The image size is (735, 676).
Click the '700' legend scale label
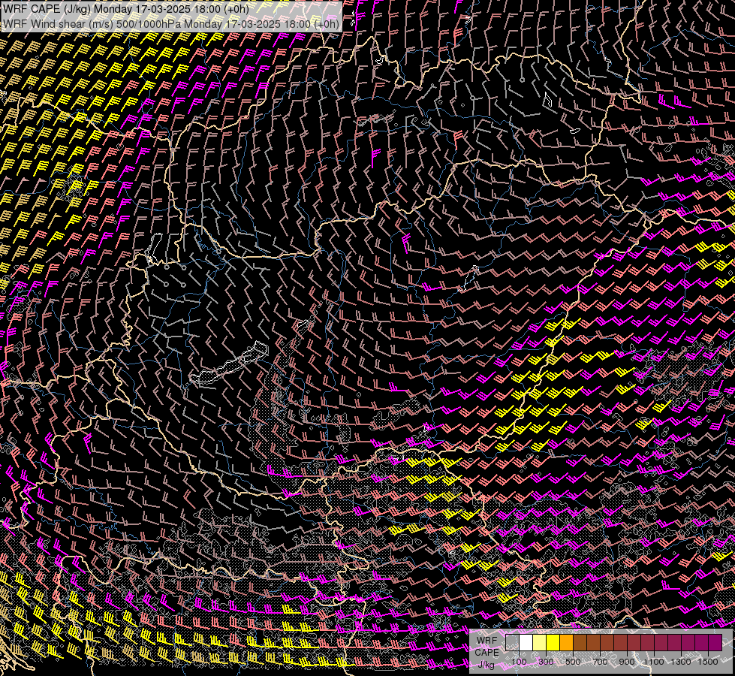600,662
